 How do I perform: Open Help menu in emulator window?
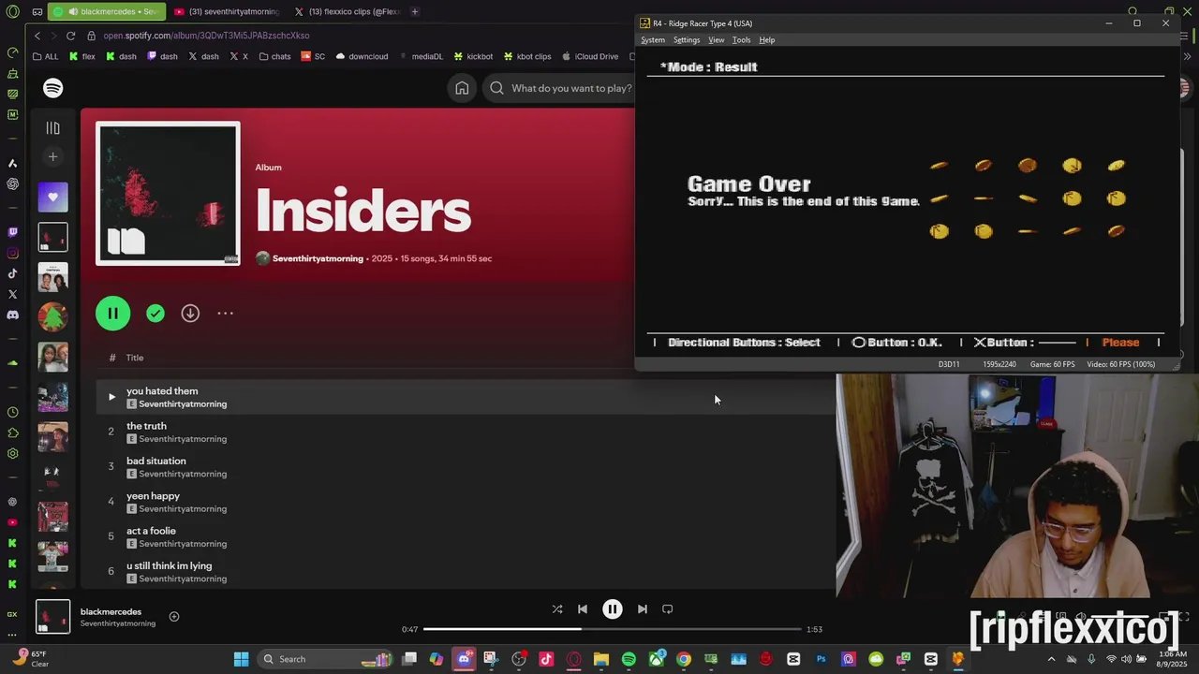point(767,40)
